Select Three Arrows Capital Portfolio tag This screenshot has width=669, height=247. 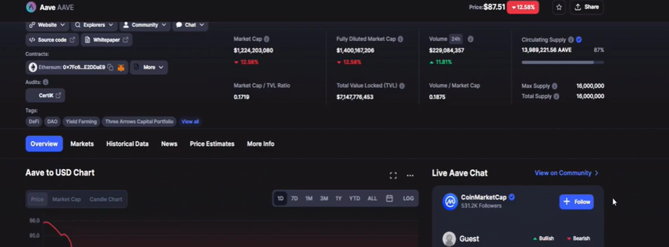139,122
